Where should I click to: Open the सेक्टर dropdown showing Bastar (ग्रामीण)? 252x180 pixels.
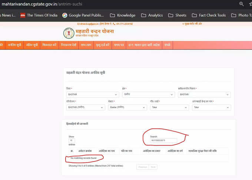[x=128, y=107]
